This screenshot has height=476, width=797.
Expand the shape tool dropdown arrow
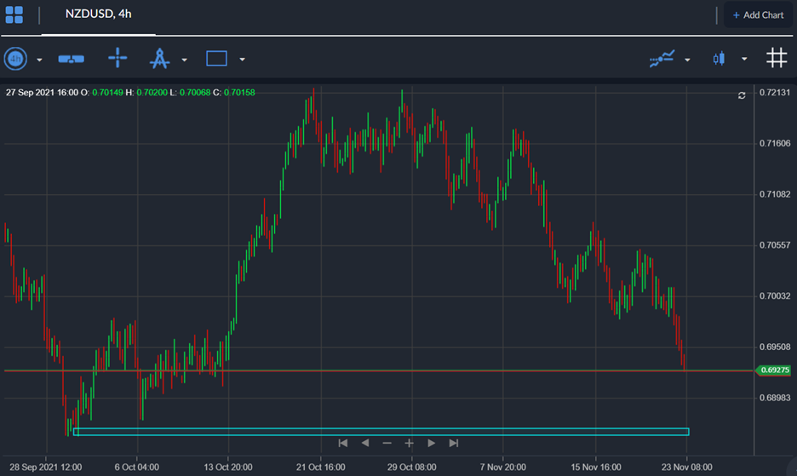(243, 60)
